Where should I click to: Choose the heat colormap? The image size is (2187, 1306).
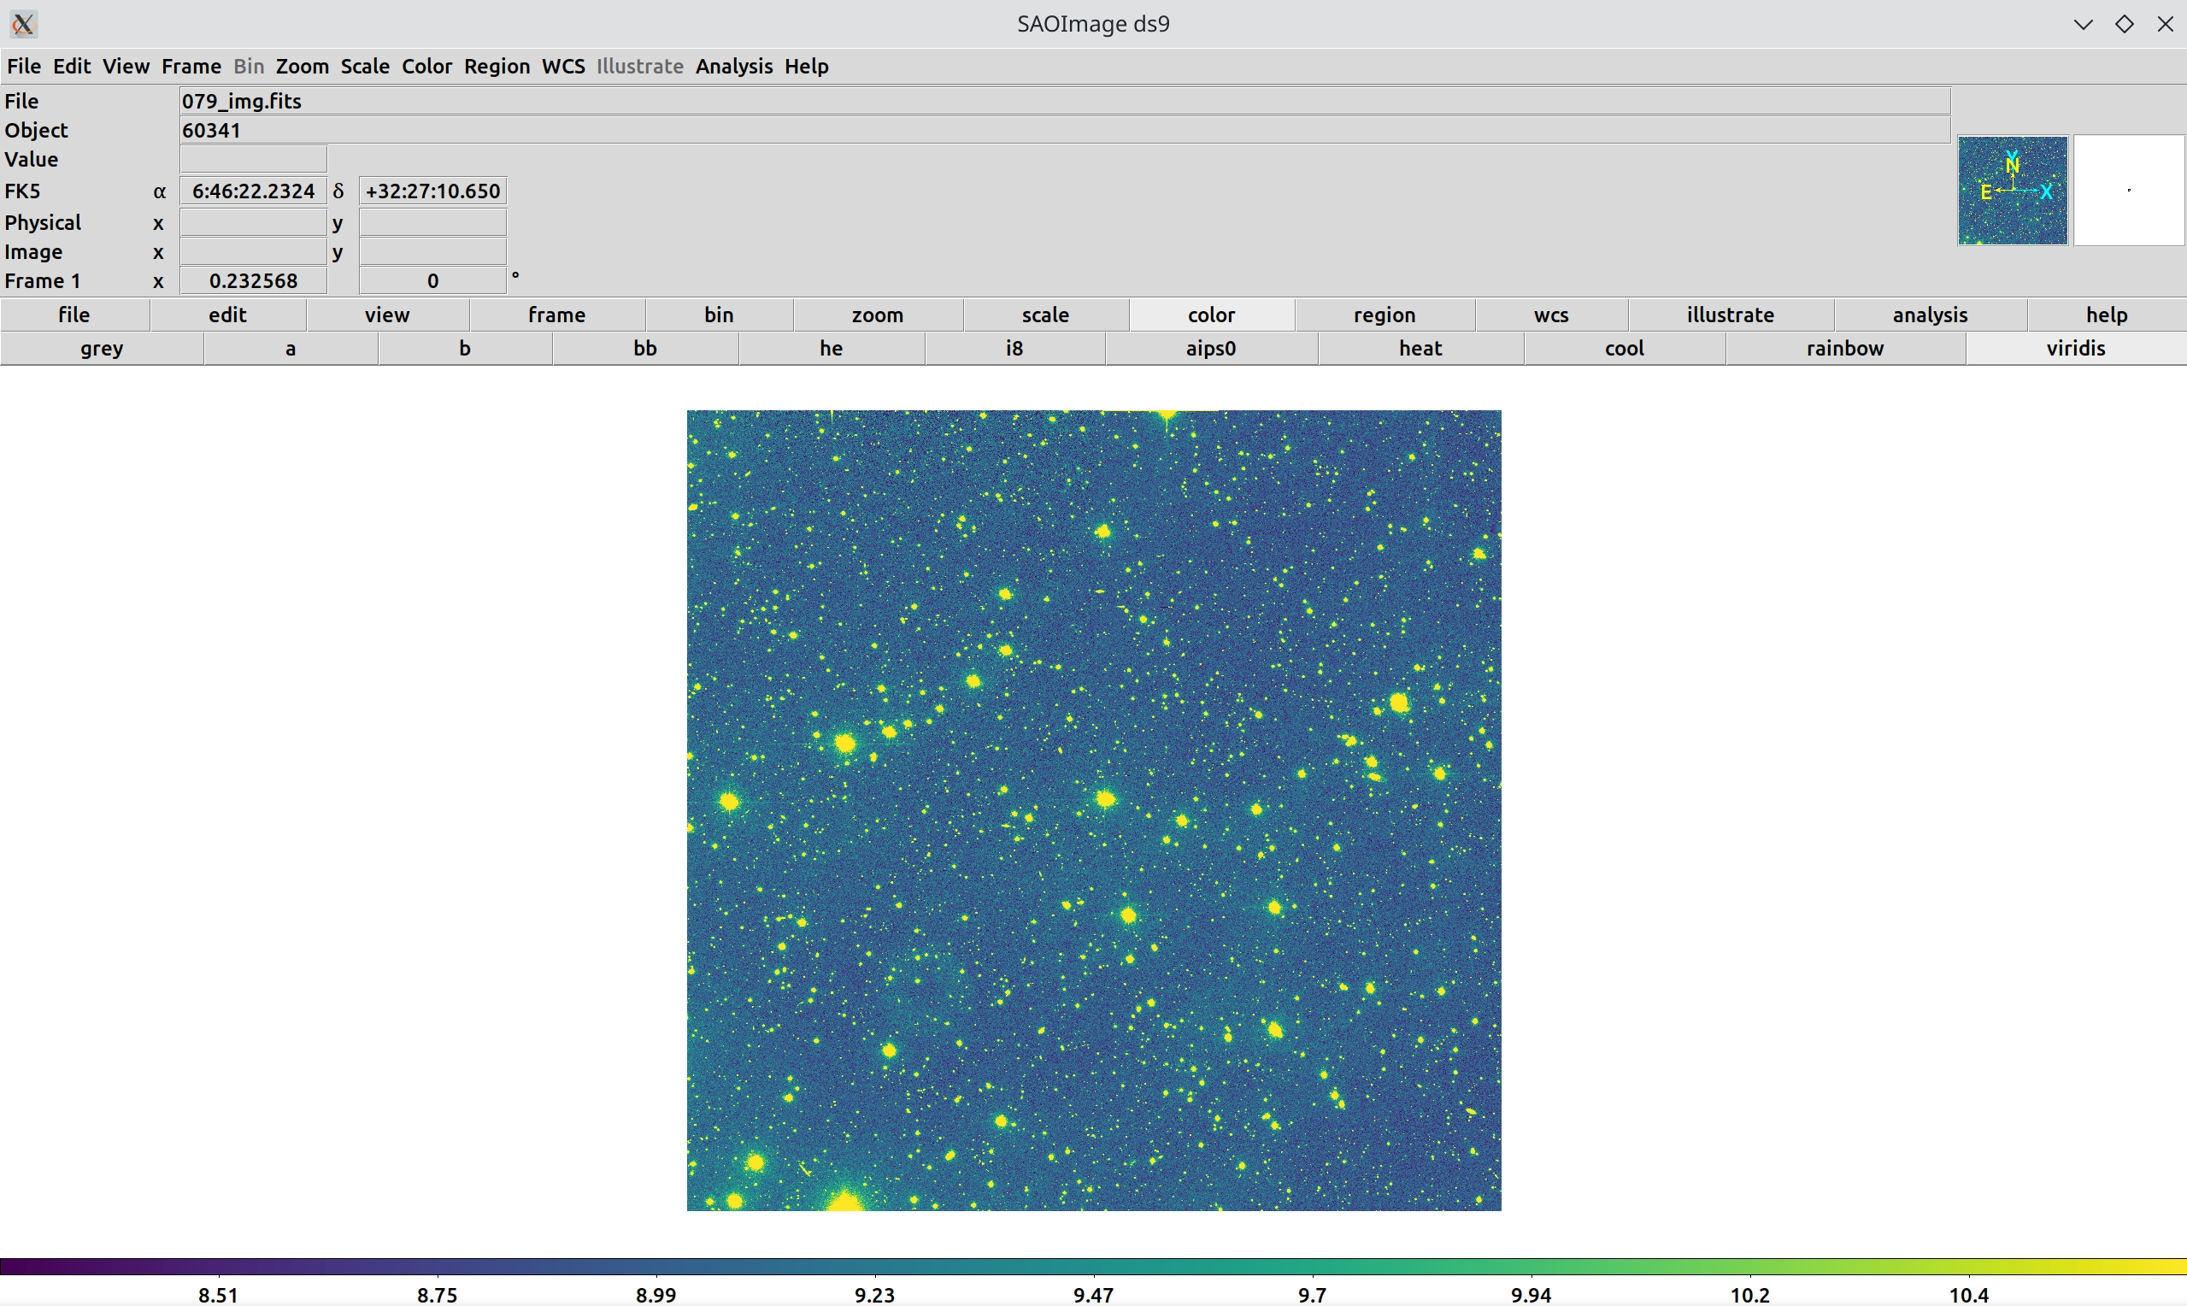point(1419,349)
